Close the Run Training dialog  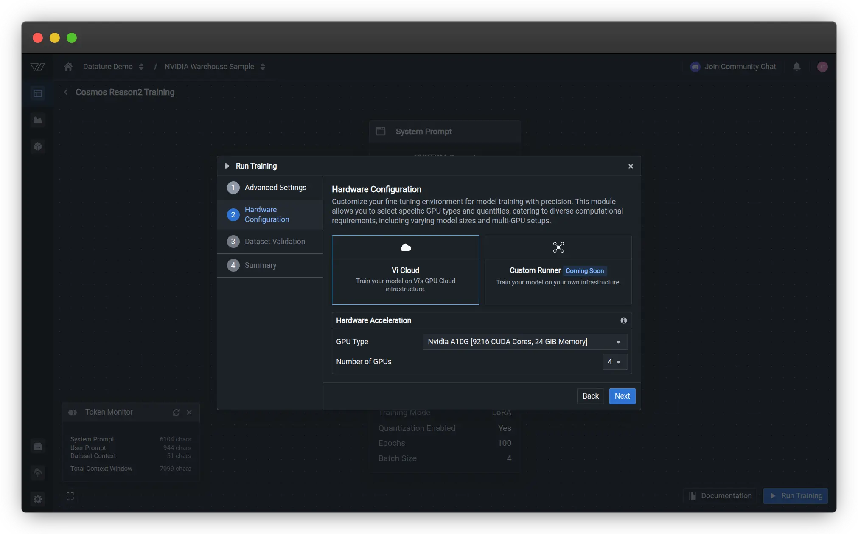[631, 166]
